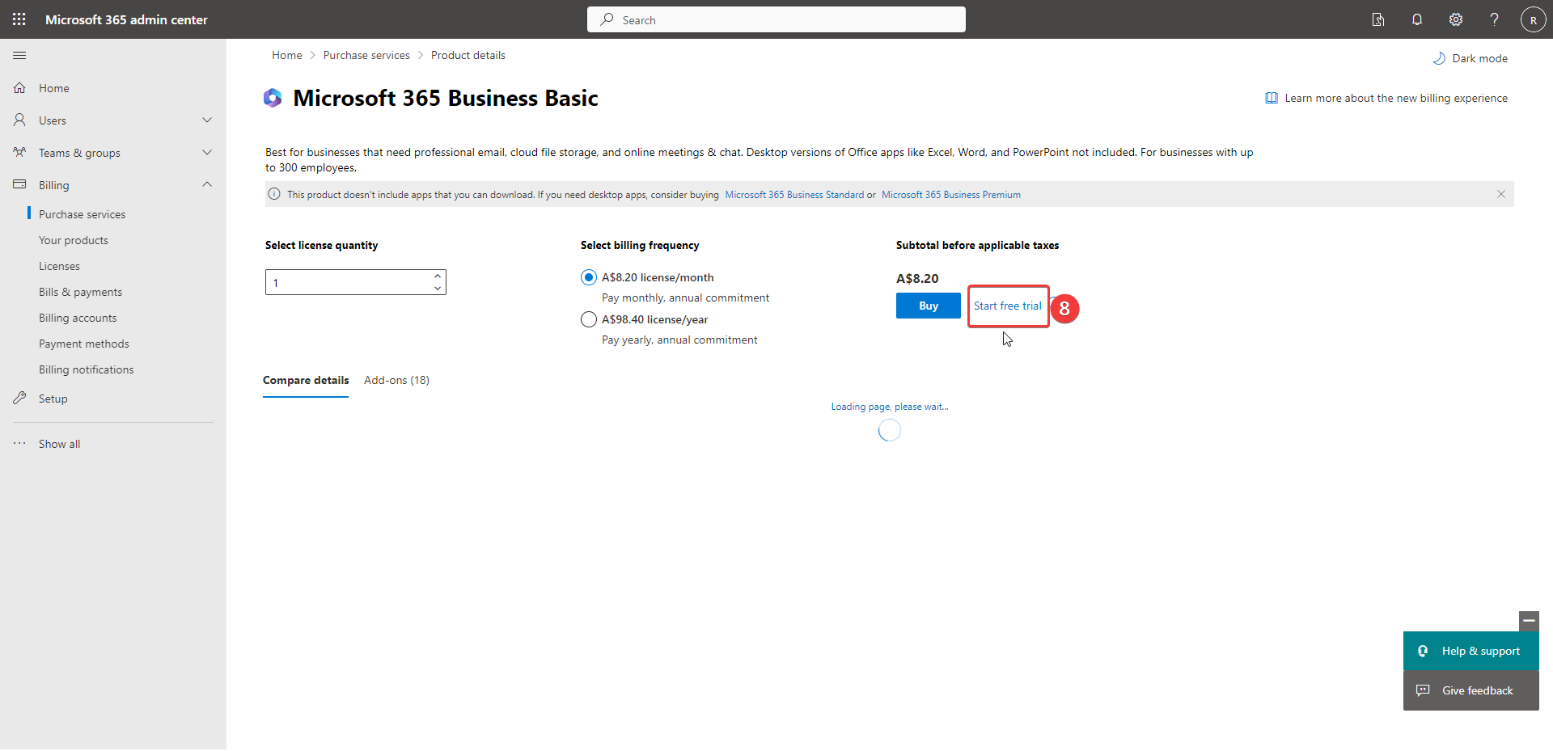Click the What's new document icon
The image size is (1553, 751).
(x=1377, y=19)
